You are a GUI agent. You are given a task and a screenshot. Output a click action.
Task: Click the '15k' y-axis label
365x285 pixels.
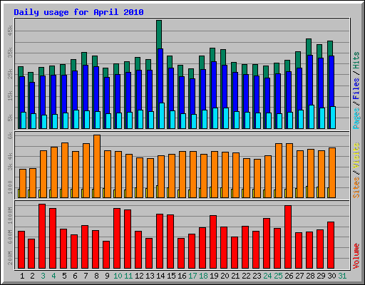tap(10, 95)
